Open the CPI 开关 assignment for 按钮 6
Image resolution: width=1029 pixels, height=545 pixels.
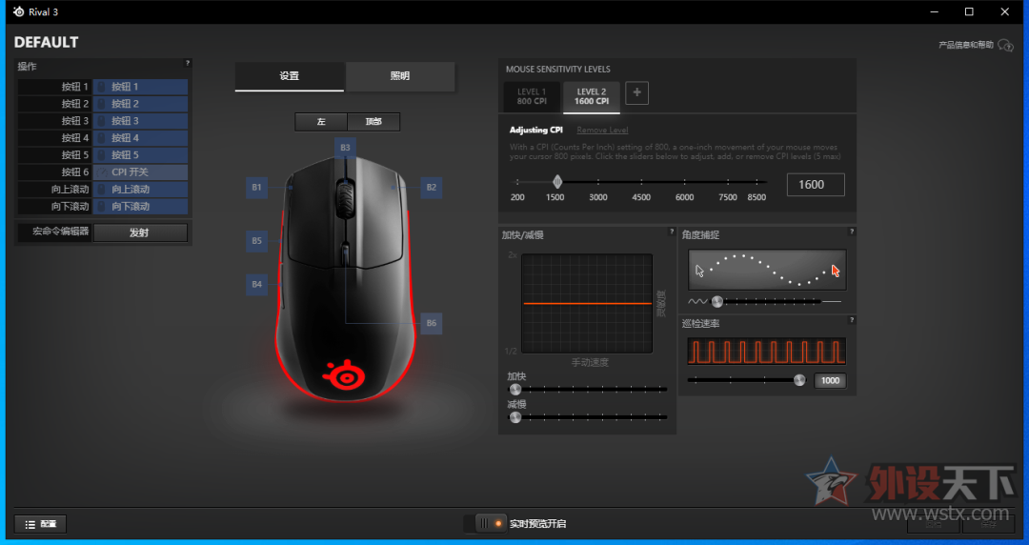point(140,172)
